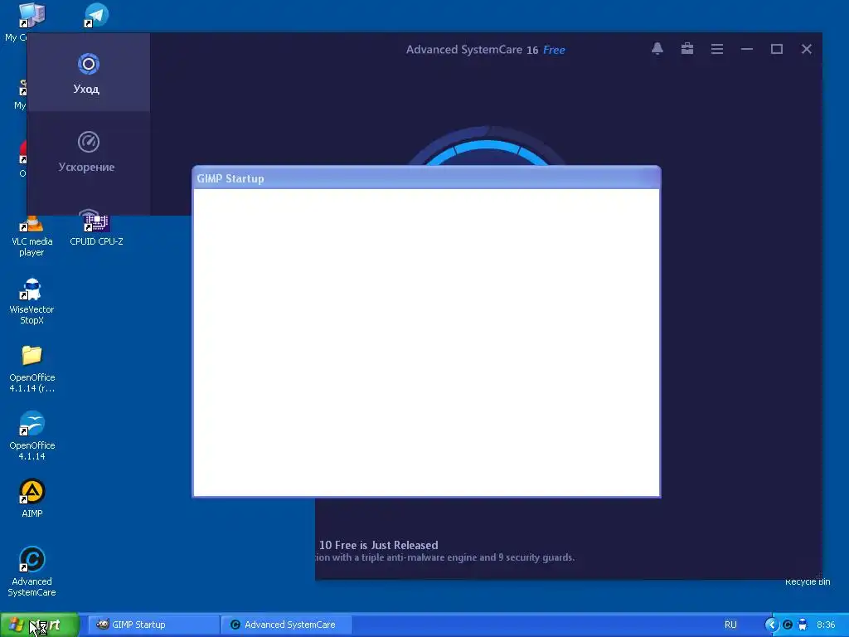Image resolution: width=849 pixels, height=637 pixels.
Task: Open the WiseVector StopX desktop shortcut
Action: (32, 301)
